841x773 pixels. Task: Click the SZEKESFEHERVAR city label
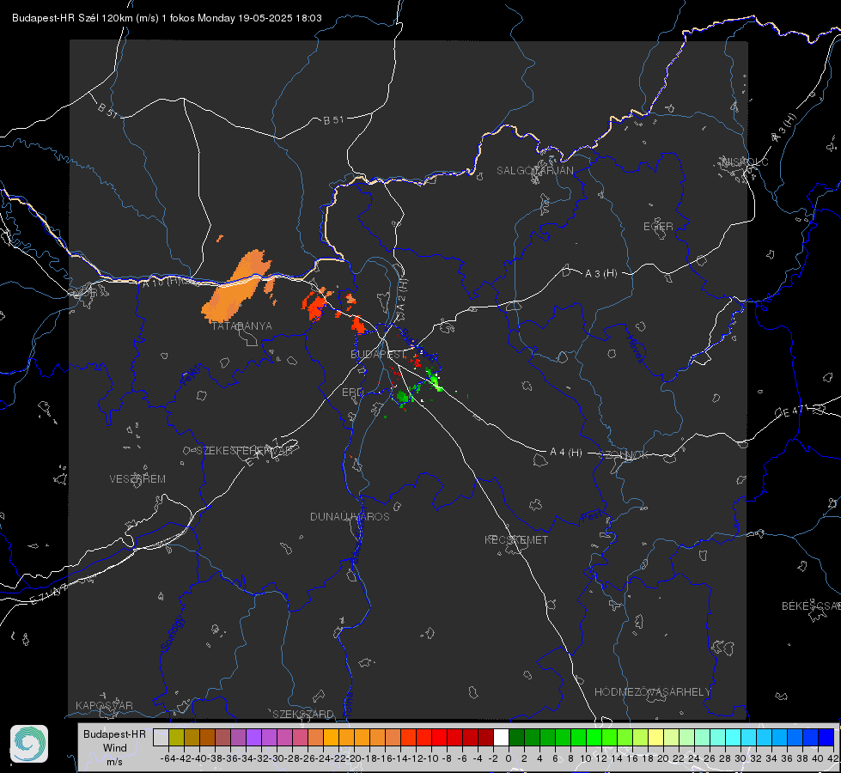coord(244,451)
